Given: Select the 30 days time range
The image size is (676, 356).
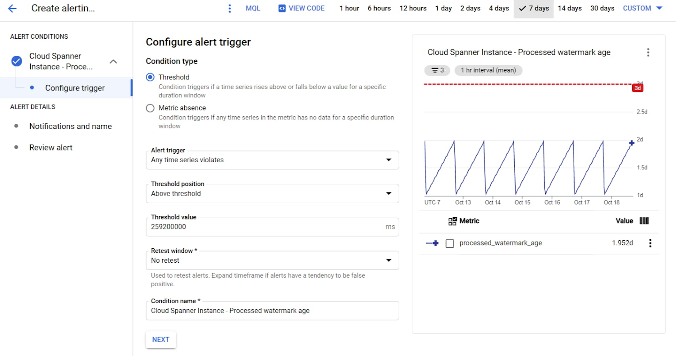Looking at the screenshot, I should (x=602, y=8).
